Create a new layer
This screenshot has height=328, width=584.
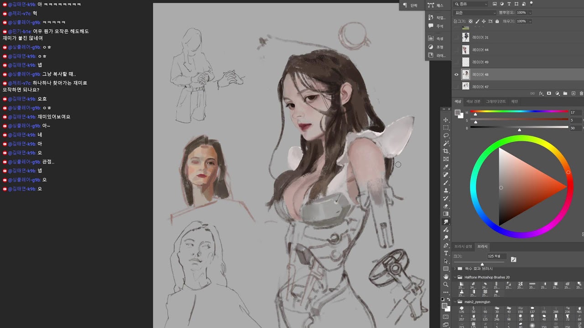pyautogui.click(x=574, y=93)
